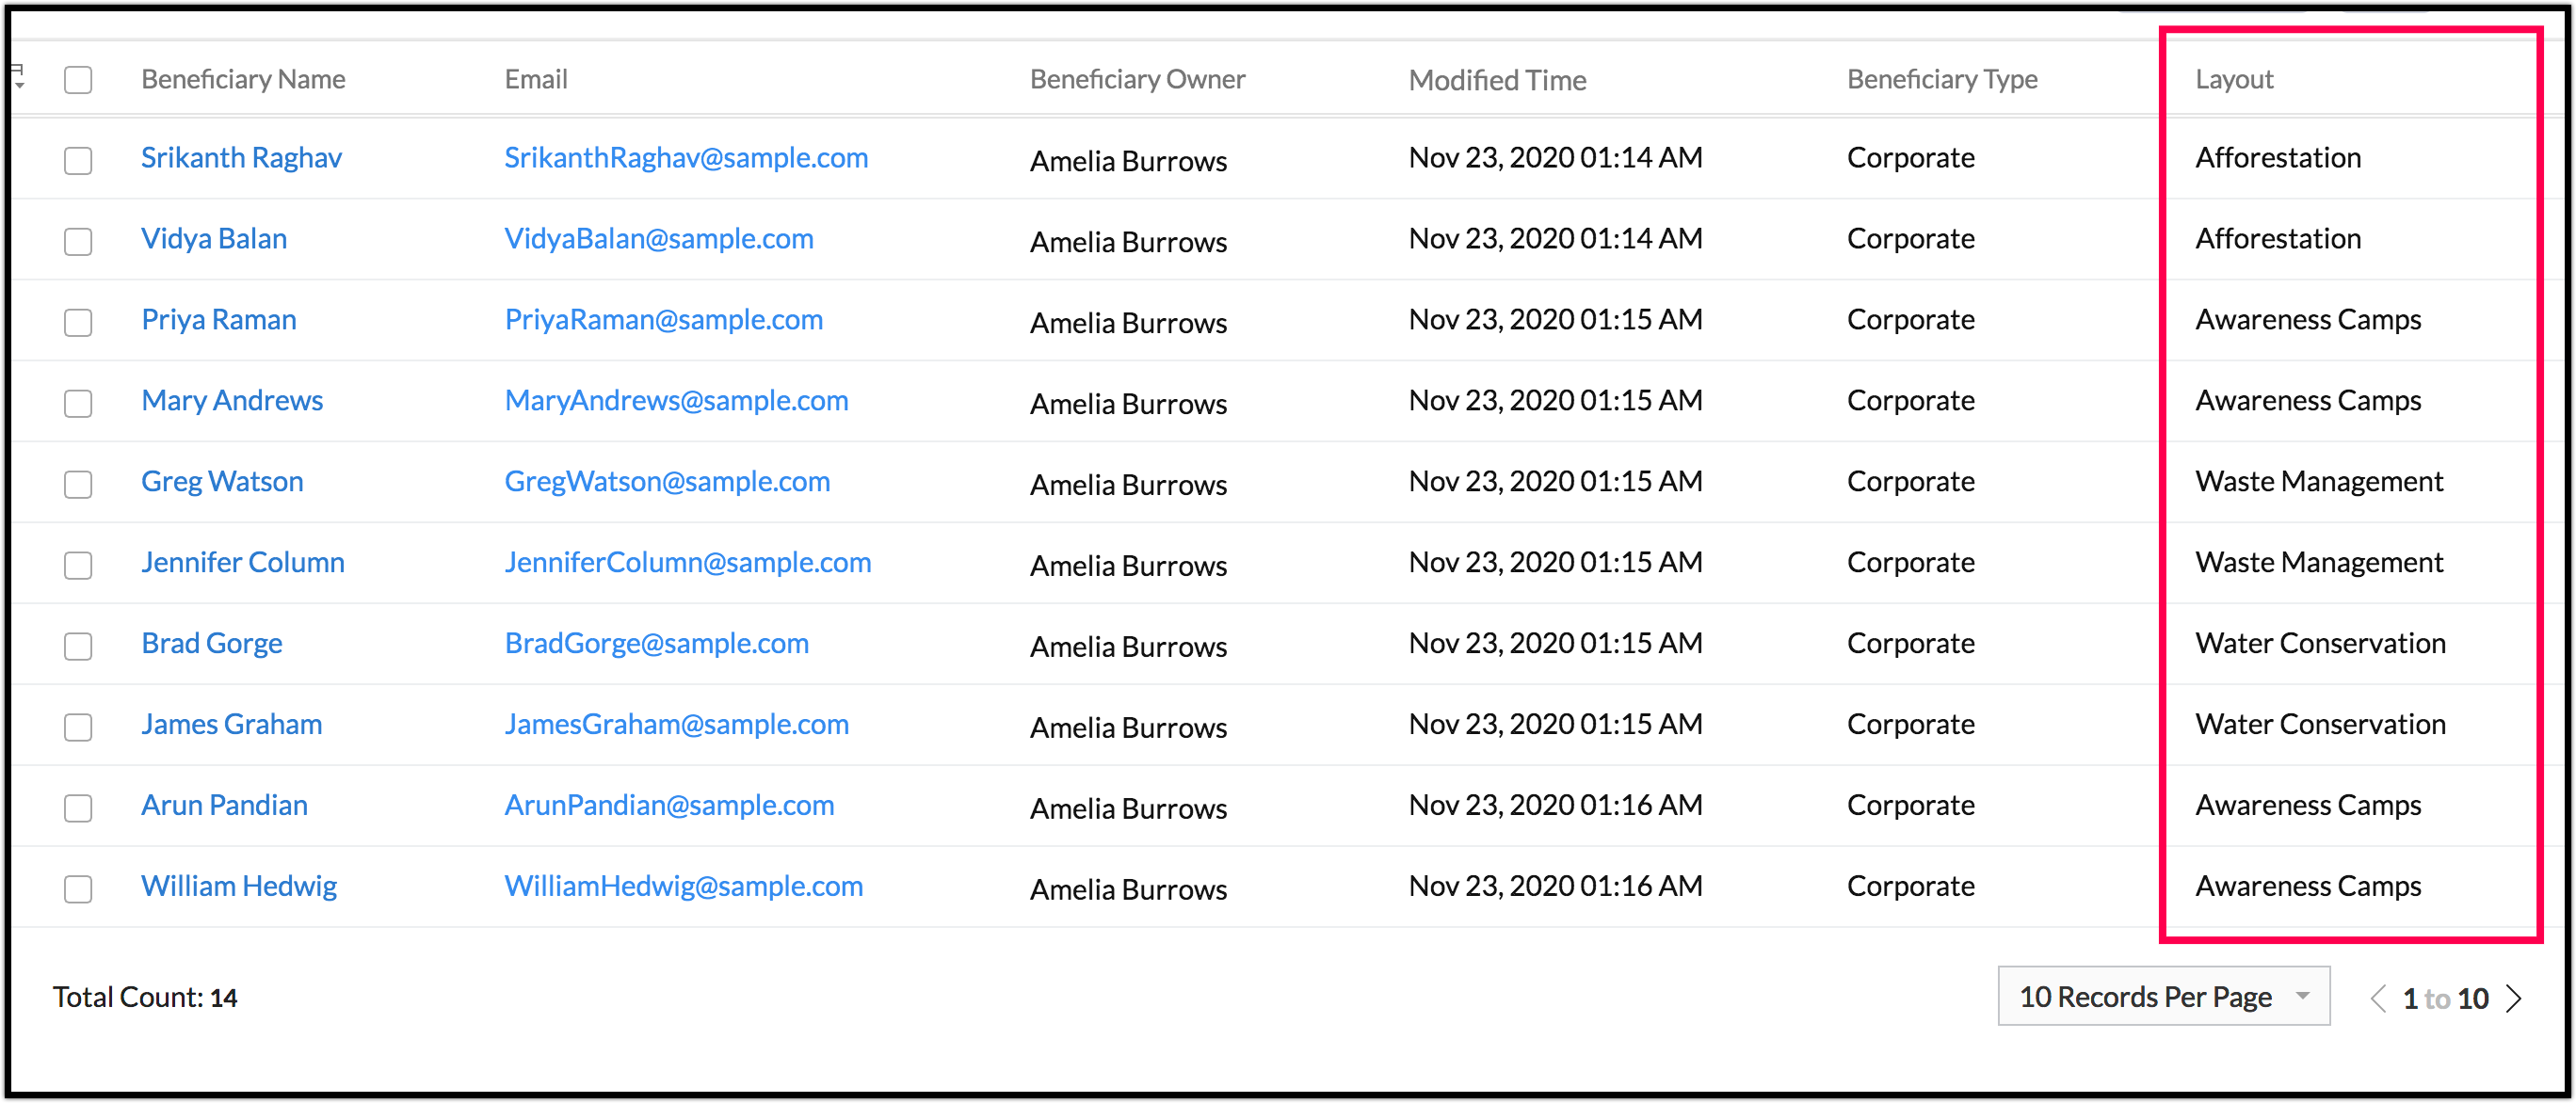Viewport: 2576px width, 1103px height.
Task: Sort by the Beneficiary Name column header
Action: pos(243,79)
